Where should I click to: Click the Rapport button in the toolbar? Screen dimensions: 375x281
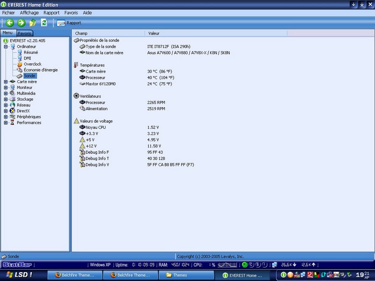click(69, 22)
